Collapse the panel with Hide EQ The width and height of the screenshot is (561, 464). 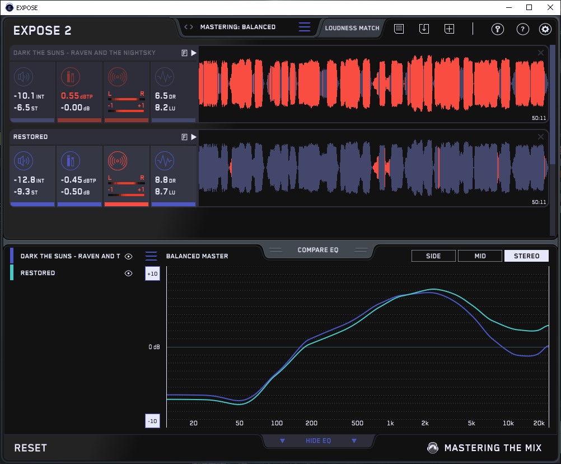(x=318, y=441)
